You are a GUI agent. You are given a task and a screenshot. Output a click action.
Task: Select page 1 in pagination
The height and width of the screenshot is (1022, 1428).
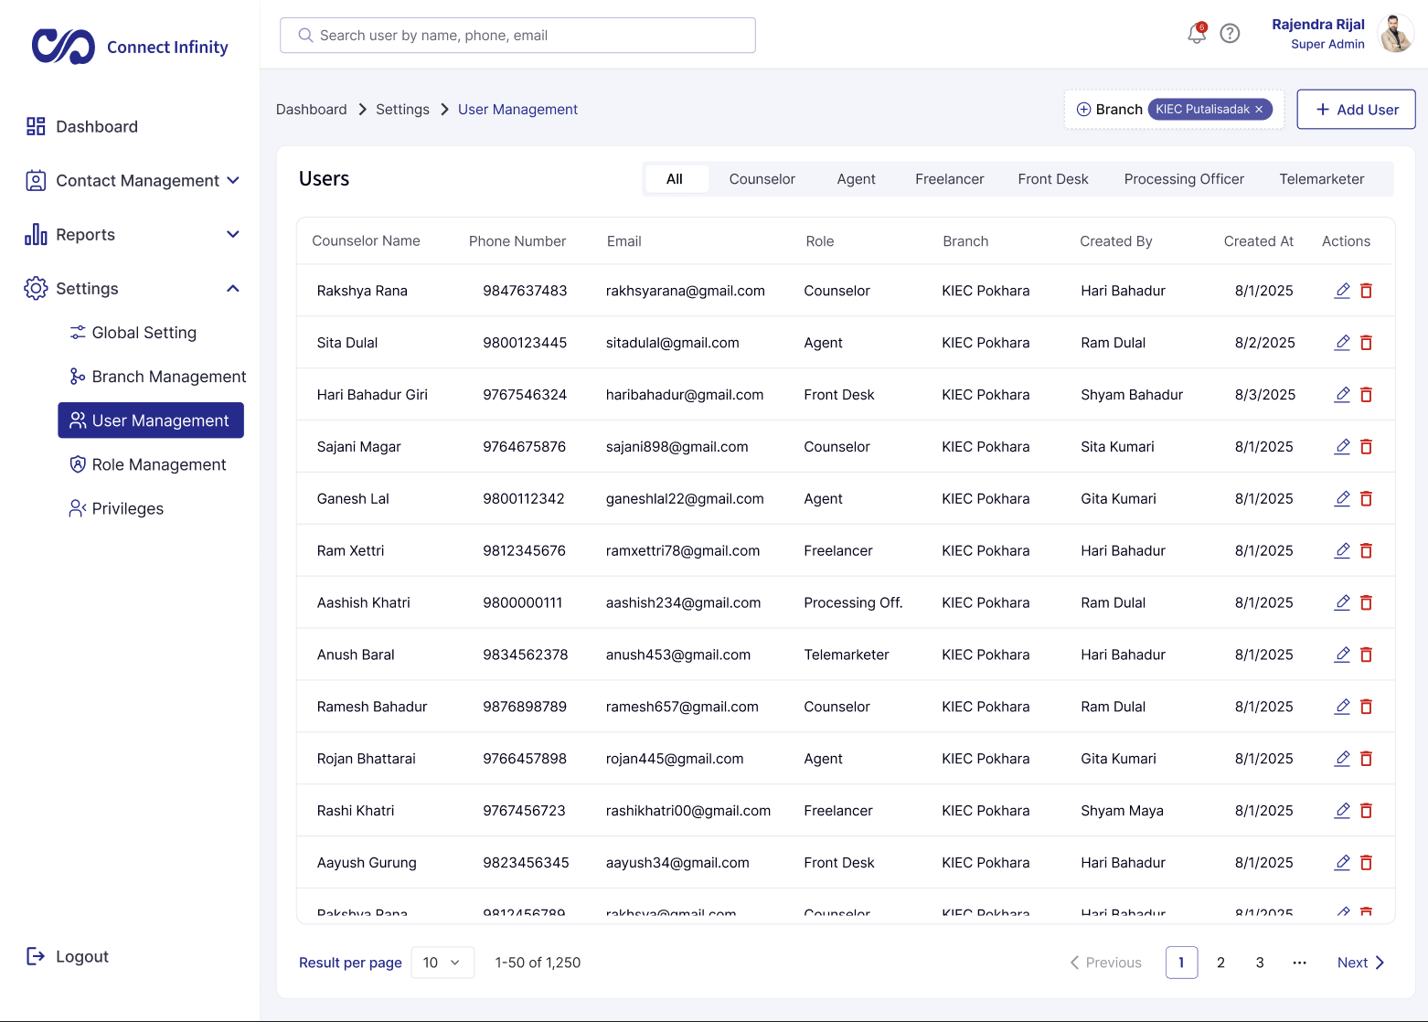pyautogui.click(x=1181, y=963)
